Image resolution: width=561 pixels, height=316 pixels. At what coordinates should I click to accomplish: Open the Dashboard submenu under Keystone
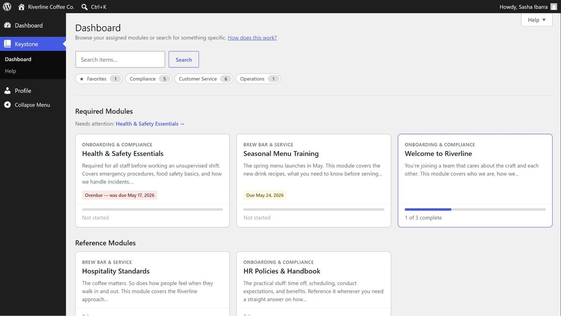pos(18,59)
